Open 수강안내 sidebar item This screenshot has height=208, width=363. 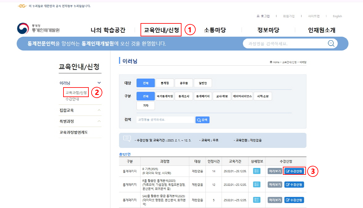click(x=72, y=99)
